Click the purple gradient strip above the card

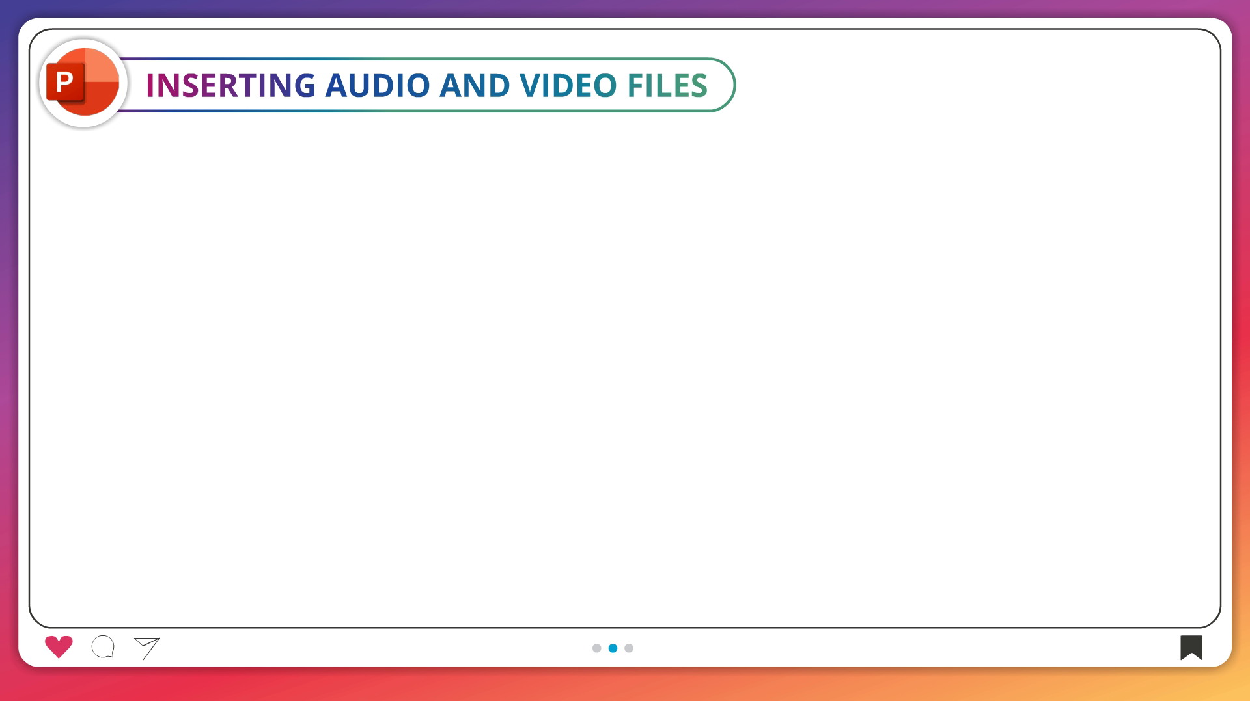(x=625, y=8)
